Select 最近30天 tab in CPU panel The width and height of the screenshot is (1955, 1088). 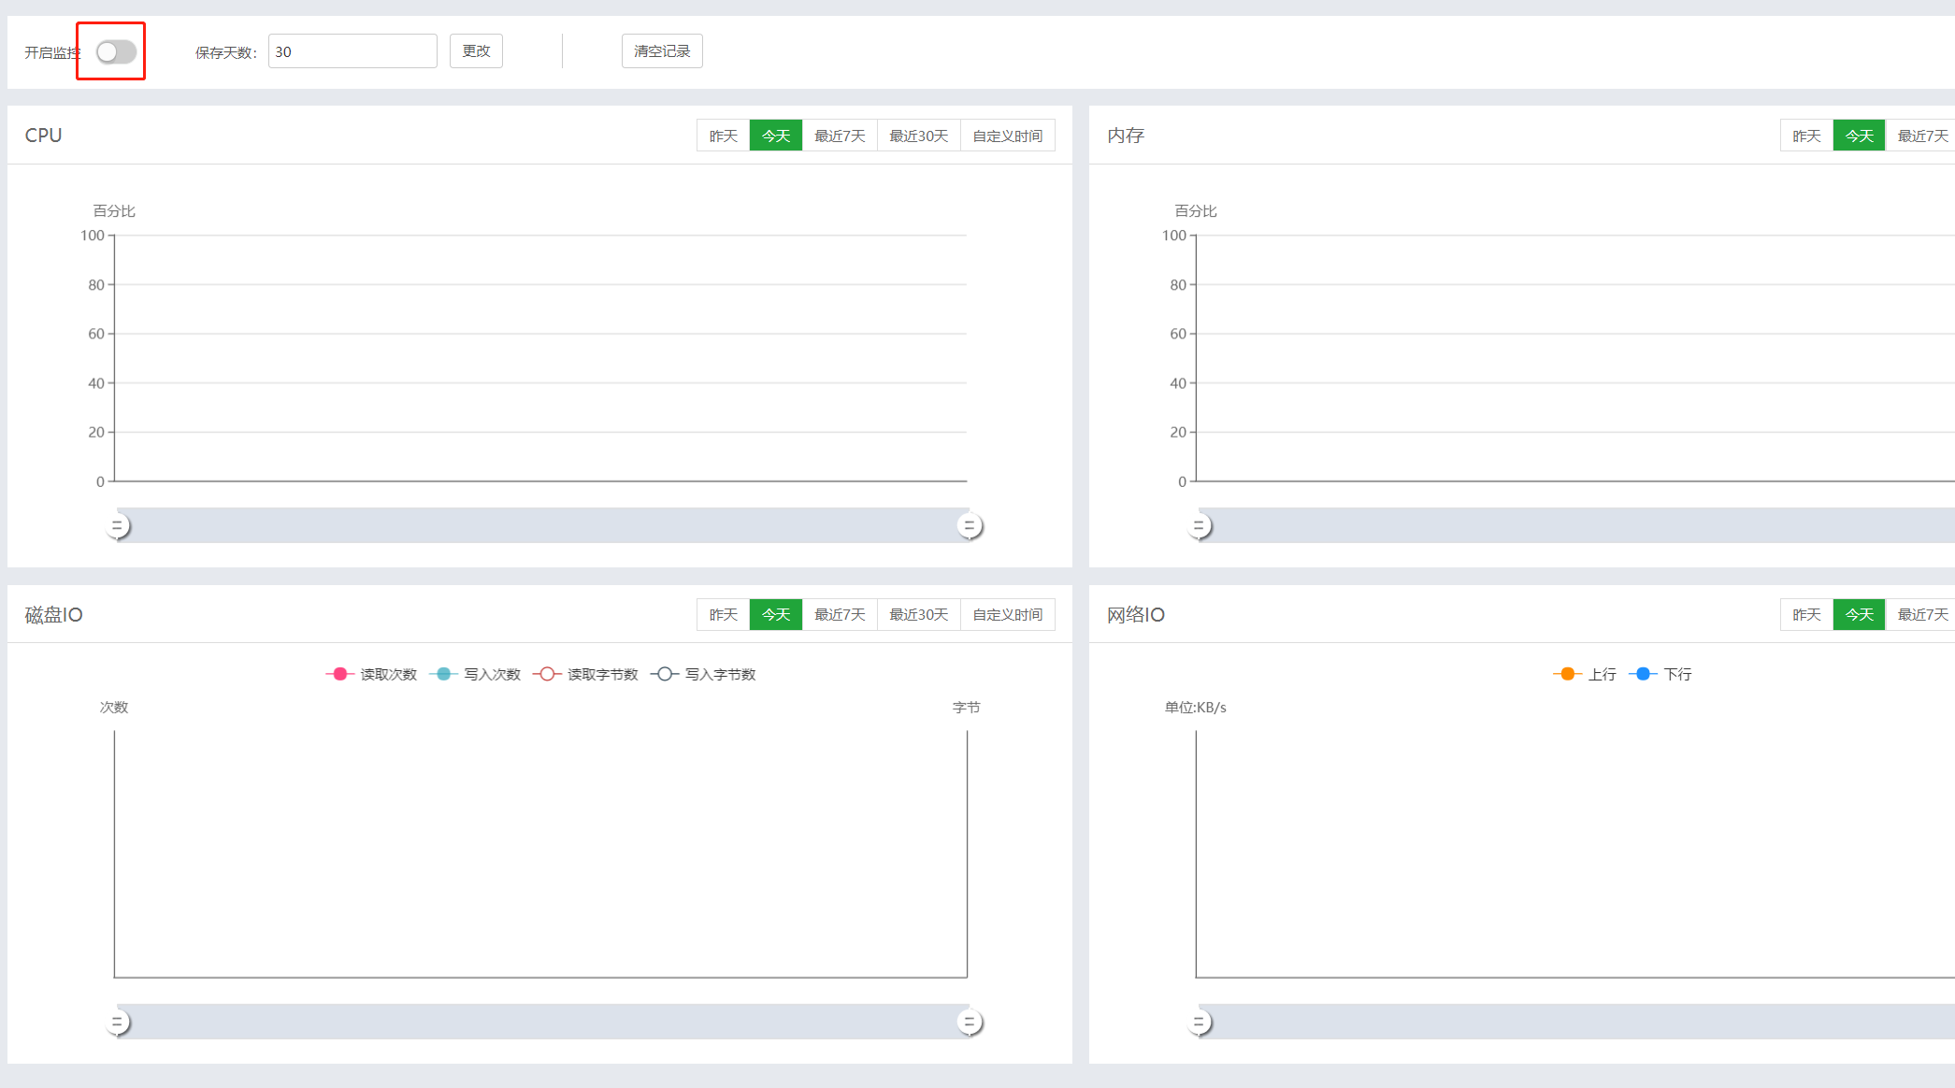click(918, 136)
